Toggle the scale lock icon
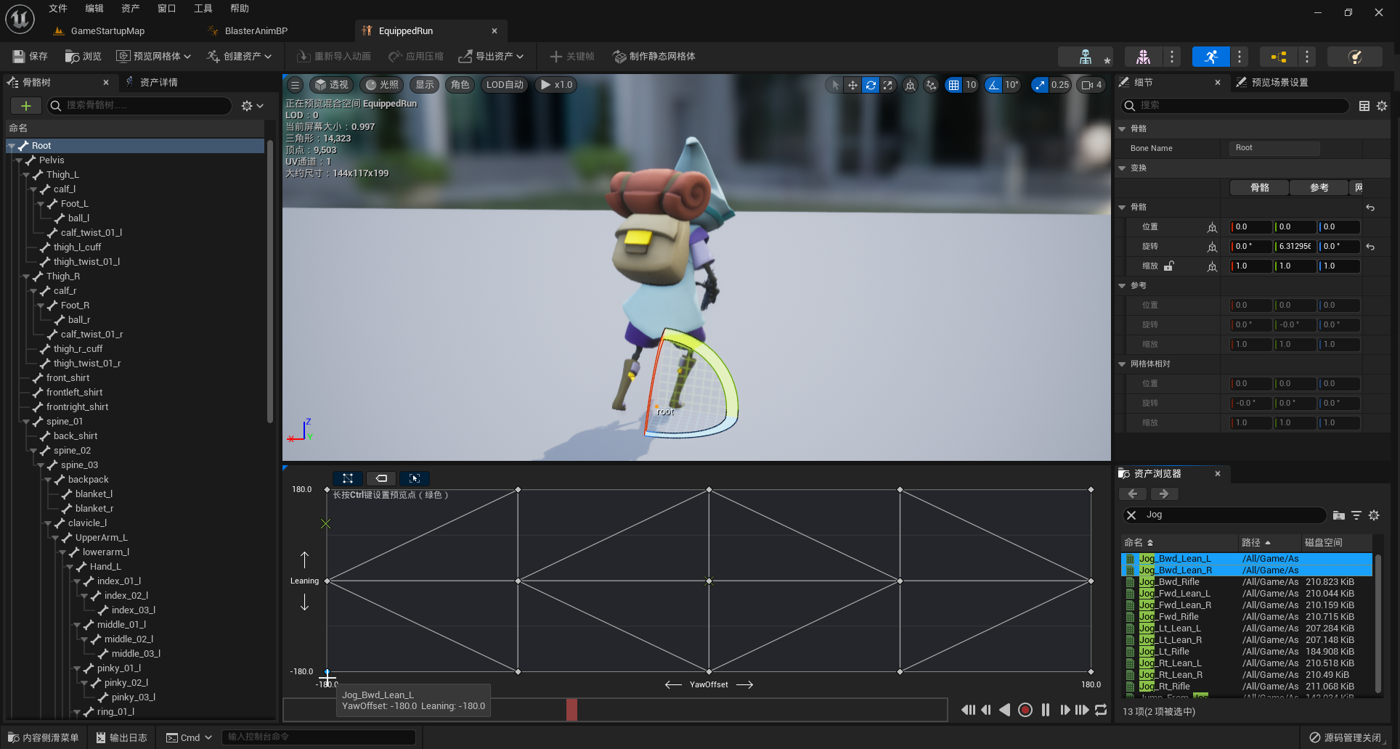This screenshot has height=749, width=1400. [x=1169, y=266]
